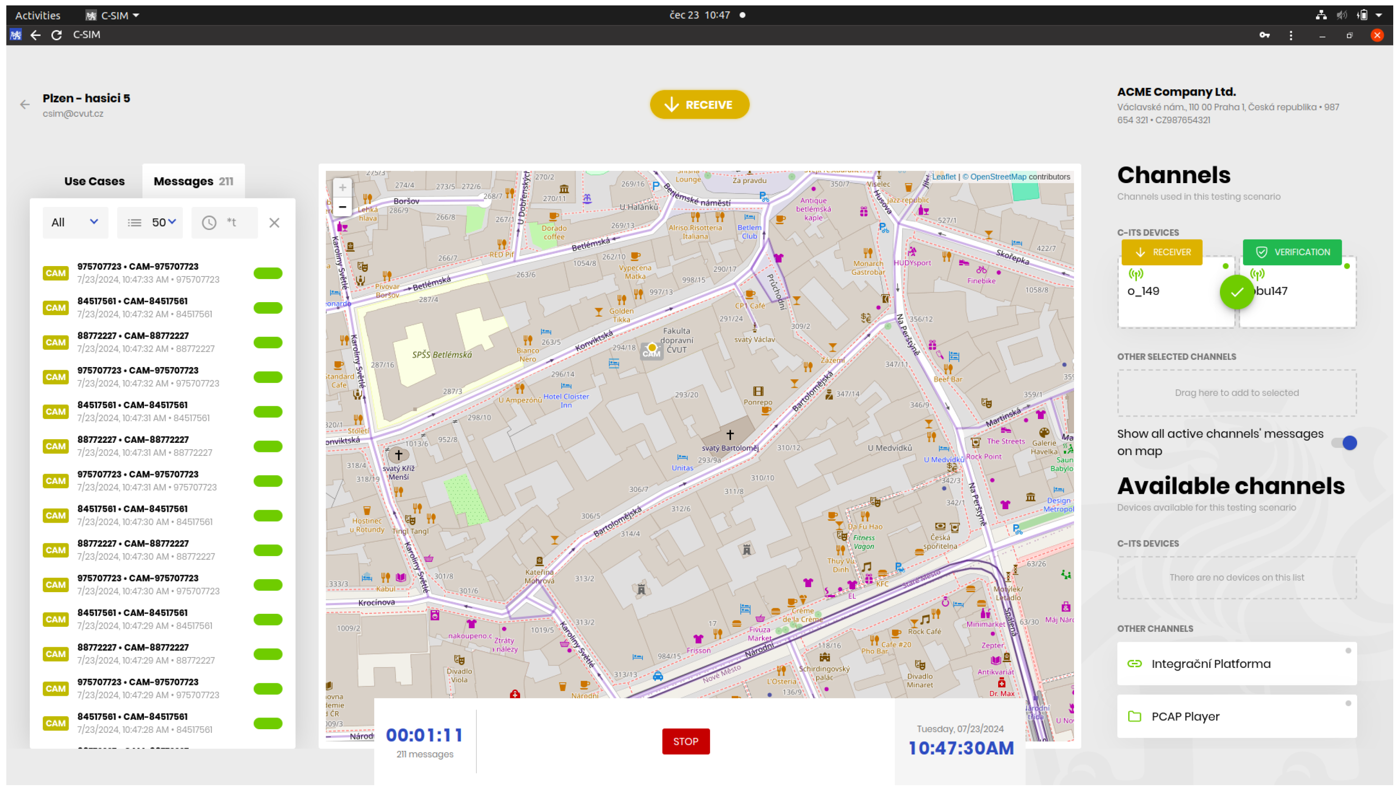Click the CAM marker on the map
Image resolution: width=1400 pixels, height=791 pixels.
[x=651, y=350]
